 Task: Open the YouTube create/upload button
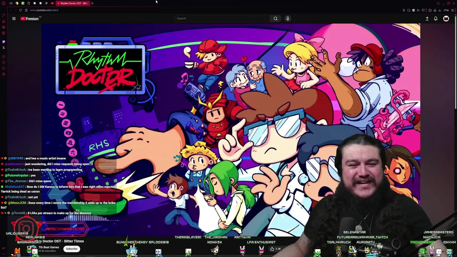point(427,19)
